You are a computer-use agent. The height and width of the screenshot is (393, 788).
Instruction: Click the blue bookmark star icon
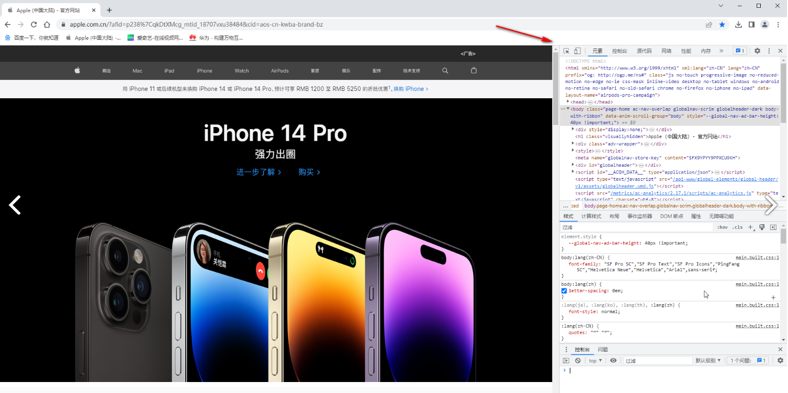pos(722,25)
